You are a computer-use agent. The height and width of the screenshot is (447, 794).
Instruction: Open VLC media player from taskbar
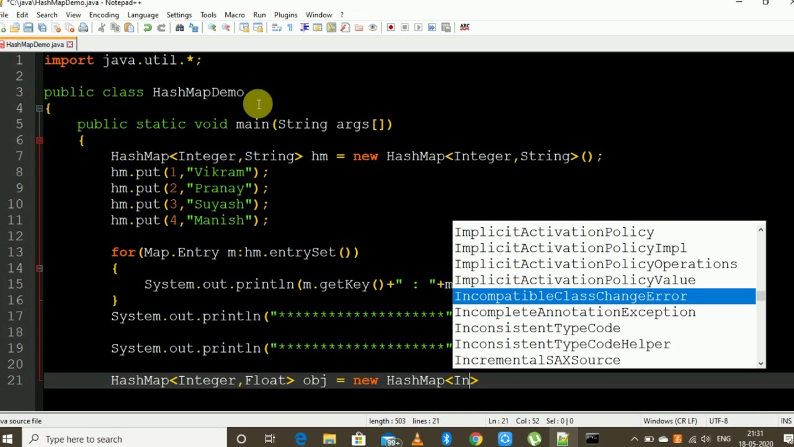(417, 439)
